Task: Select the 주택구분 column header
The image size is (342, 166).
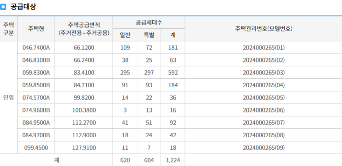Action: 9,29
